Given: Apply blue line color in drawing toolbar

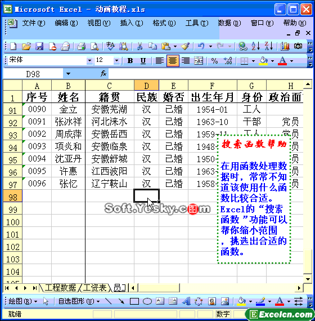Looking at the screenshot, I should (x=260, y=301).
